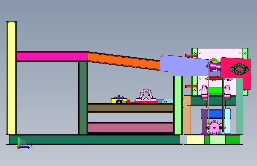Click the green Y axis arrow
257x166 pixels.
pos(19,141)
